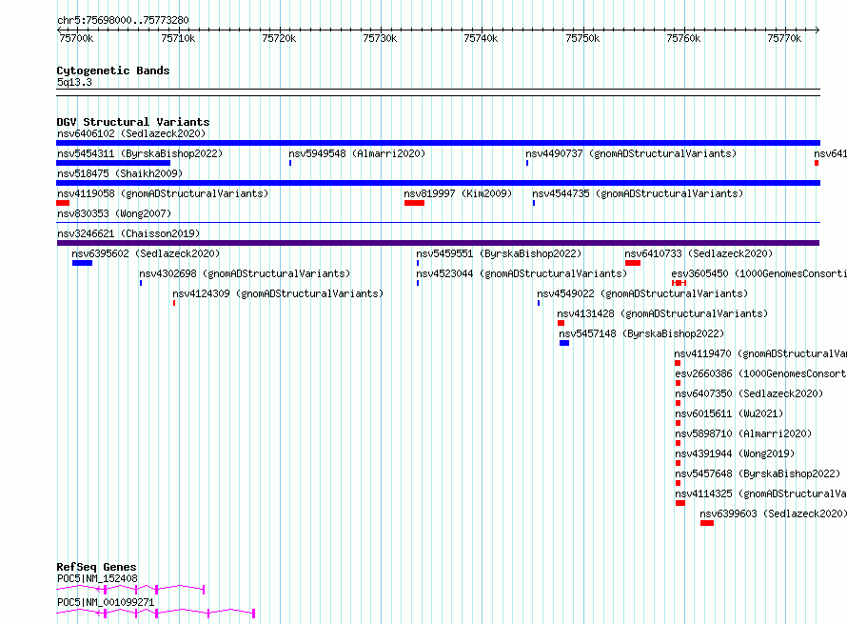The width and height of the screenshot is (847, 624).
Task: Click the POC5|NM_001099271 transcript label
Action: (x=106, y=602)
